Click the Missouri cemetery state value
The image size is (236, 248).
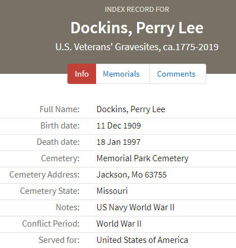[x=112, y=191]
